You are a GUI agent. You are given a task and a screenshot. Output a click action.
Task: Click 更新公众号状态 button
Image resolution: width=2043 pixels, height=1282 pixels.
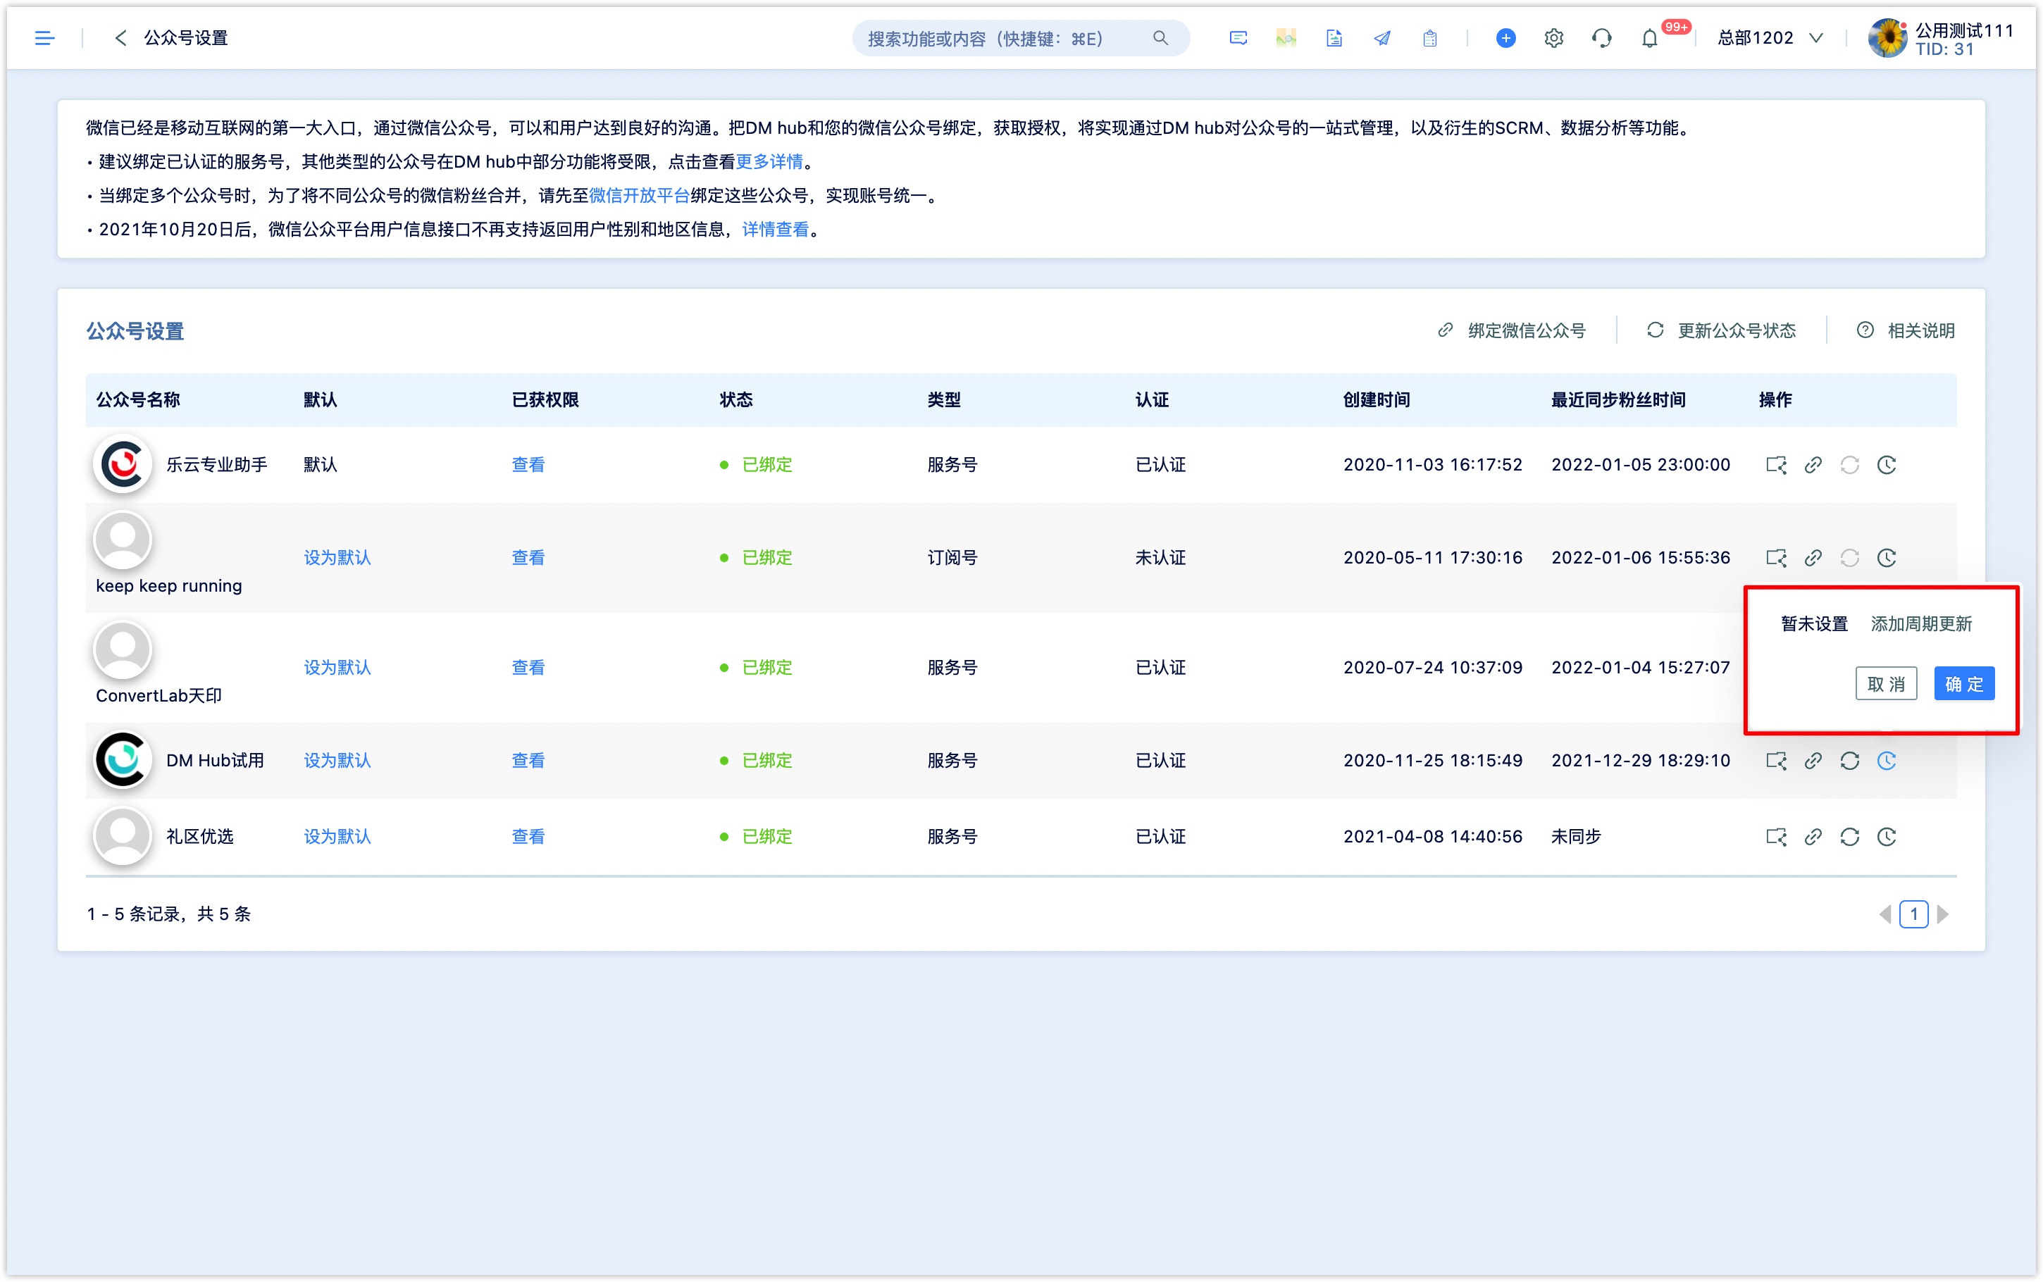tap(1721, 330)
